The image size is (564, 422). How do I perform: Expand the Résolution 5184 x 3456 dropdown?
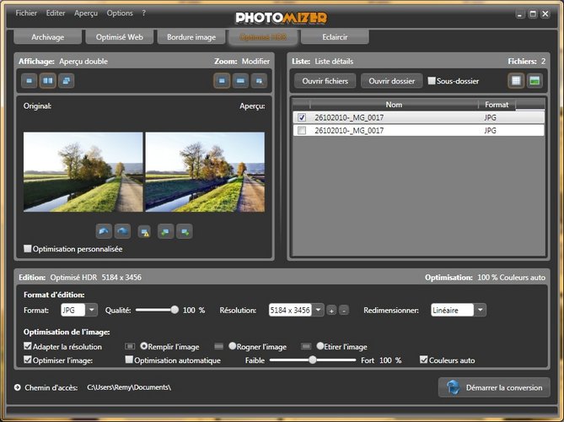[x=317, y=311]
